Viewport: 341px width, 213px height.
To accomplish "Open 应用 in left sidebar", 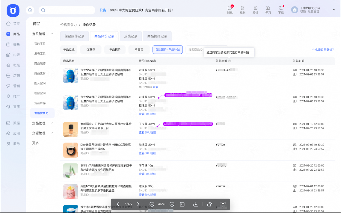I will click(x=13, y=133).
